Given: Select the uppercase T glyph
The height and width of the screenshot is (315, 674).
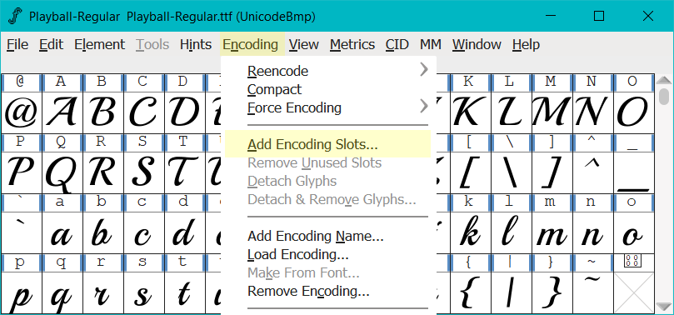Looking at the screenshot, I should click(x=185, y=172).
